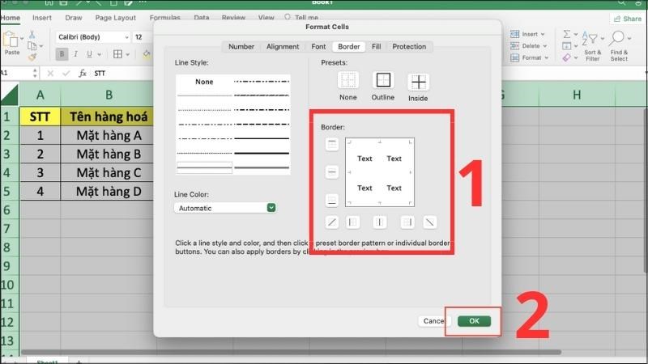
Task: Open the Page Layout ribbon tab
Action: pos(115,18)
